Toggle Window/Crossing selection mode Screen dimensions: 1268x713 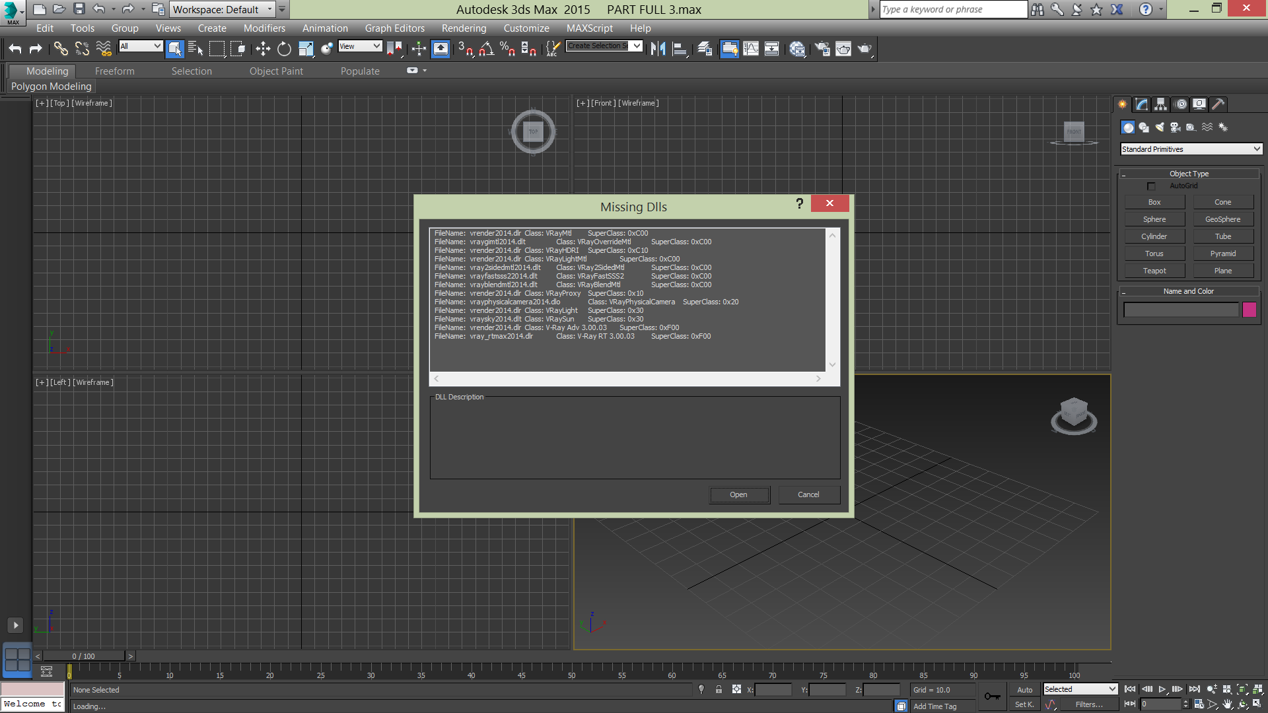click(238, 48)
